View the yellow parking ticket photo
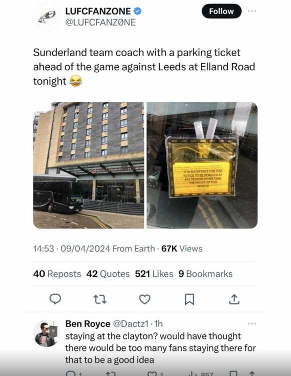291x376 pixels. 202,165
